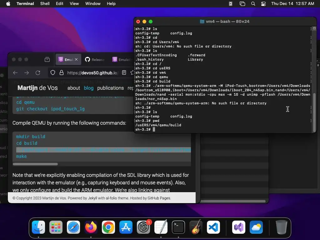Open the Edit menu
Image resolution: width=320 pixels, height=240 pixels.
60,4
